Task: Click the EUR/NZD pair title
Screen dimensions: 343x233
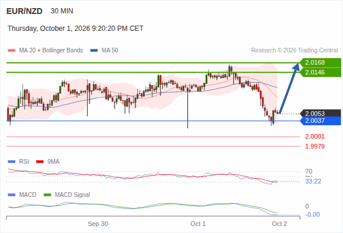Action: pos(24,11)
